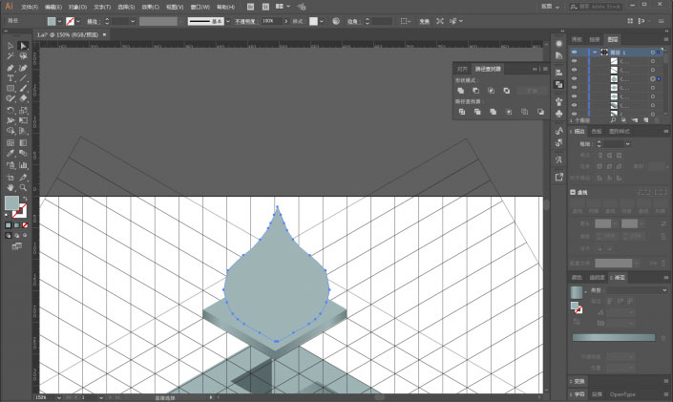Select the Hand tool
This screenshot has width=673, height=402.
11,188
